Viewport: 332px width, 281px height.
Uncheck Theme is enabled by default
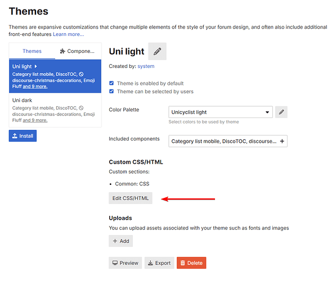pyautogui.click(x=111, y=83)
